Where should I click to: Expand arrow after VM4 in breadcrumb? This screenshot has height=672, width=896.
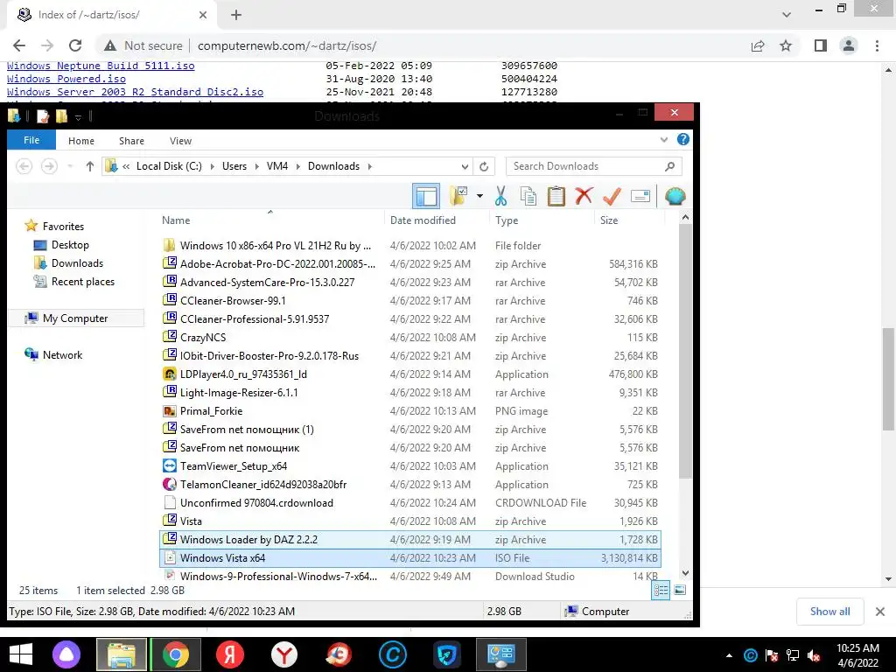pos(297,166)
